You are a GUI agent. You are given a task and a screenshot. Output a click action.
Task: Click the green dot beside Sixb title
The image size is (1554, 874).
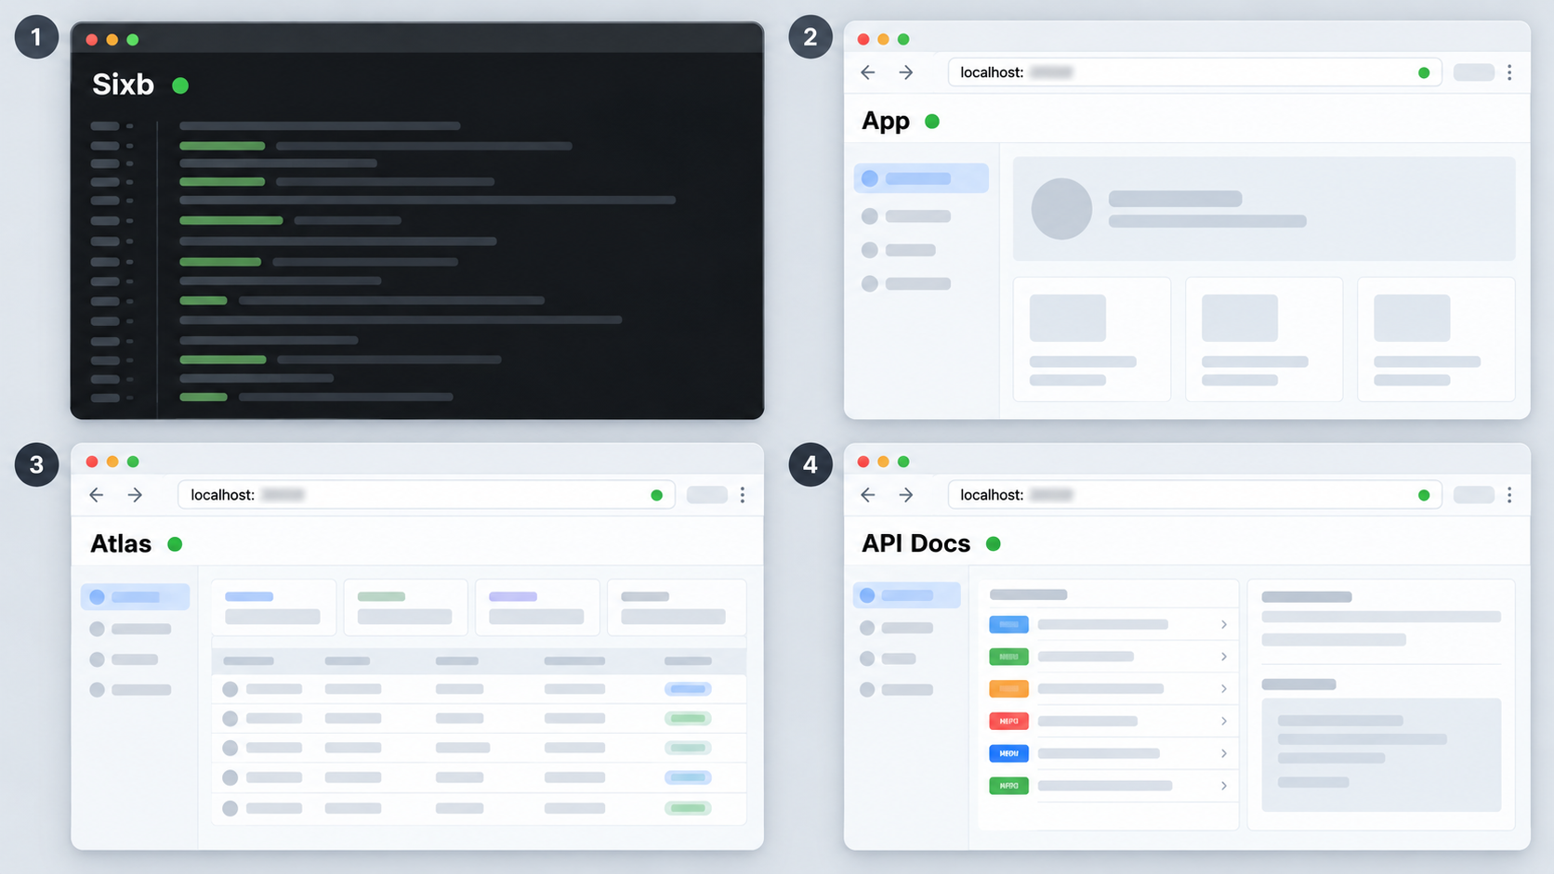(180, 85)
